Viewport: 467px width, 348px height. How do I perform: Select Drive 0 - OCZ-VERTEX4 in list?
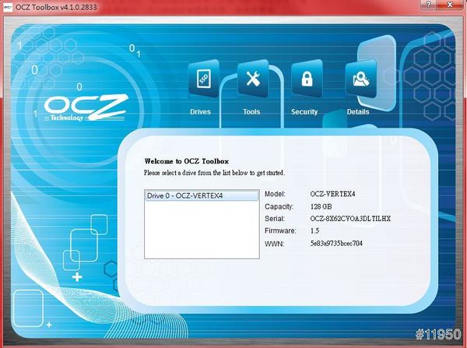click(202, 195)
